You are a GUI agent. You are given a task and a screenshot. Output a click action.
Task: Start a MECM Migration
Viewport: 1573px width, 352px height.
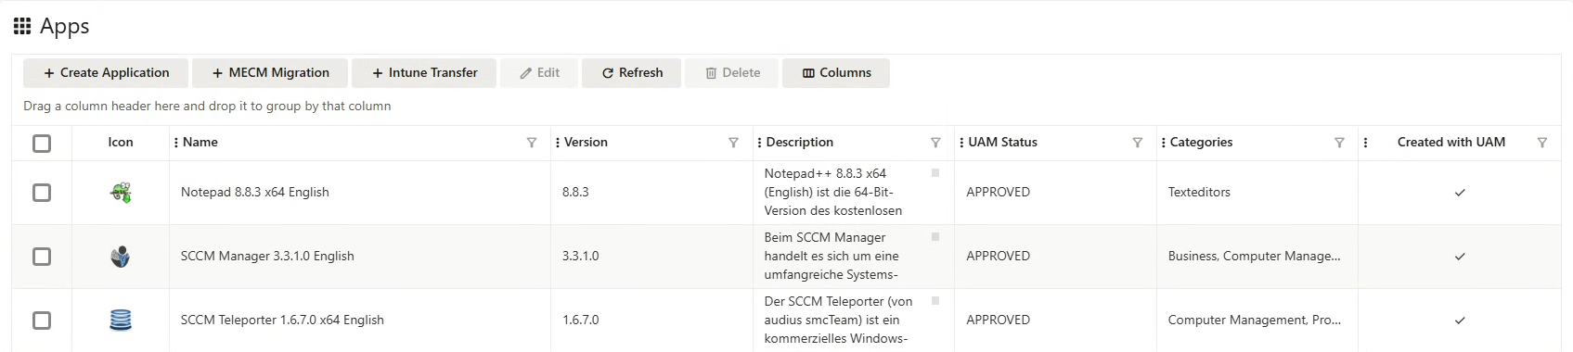point(270,73)
